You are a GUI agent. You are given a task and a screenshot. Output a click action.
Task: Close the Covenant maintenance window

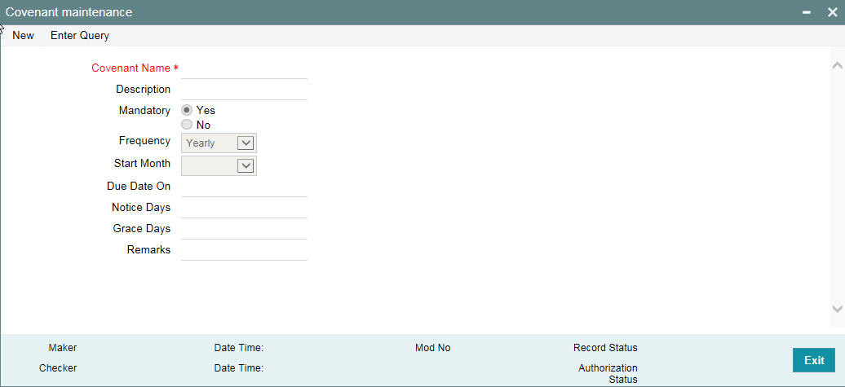833,12
